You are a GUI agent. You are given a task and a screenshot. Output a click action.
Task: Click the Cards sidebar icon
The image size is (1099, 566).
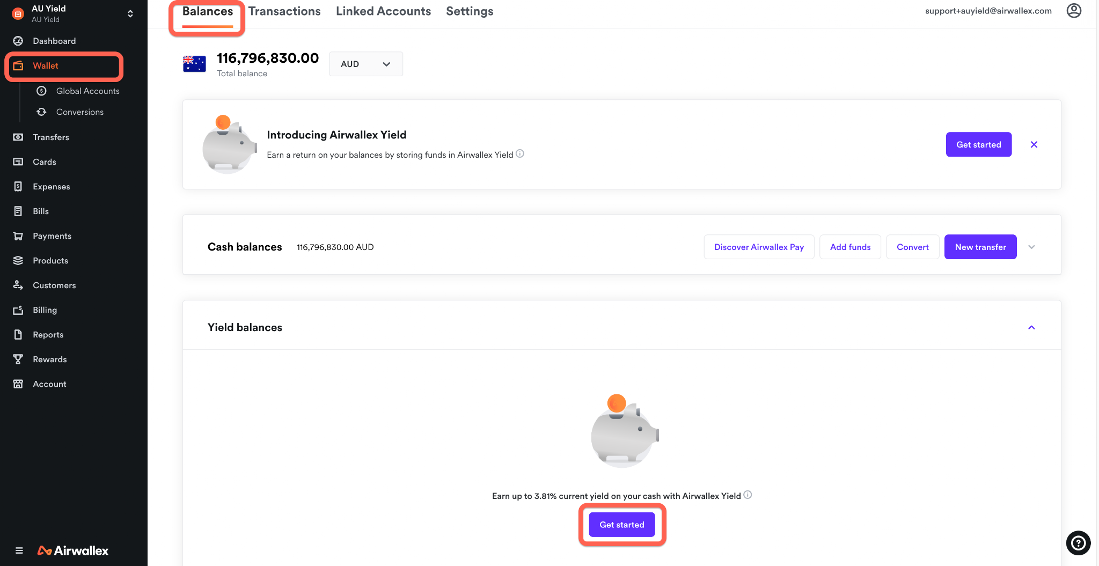click(18, 161)
